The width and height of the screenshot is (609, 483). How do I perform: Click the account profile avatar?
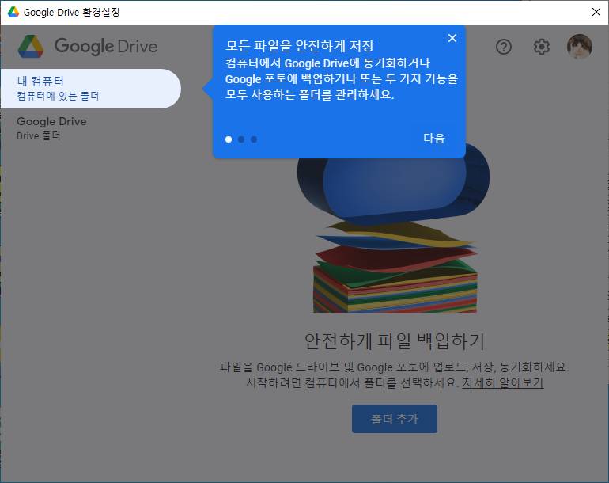580,47
